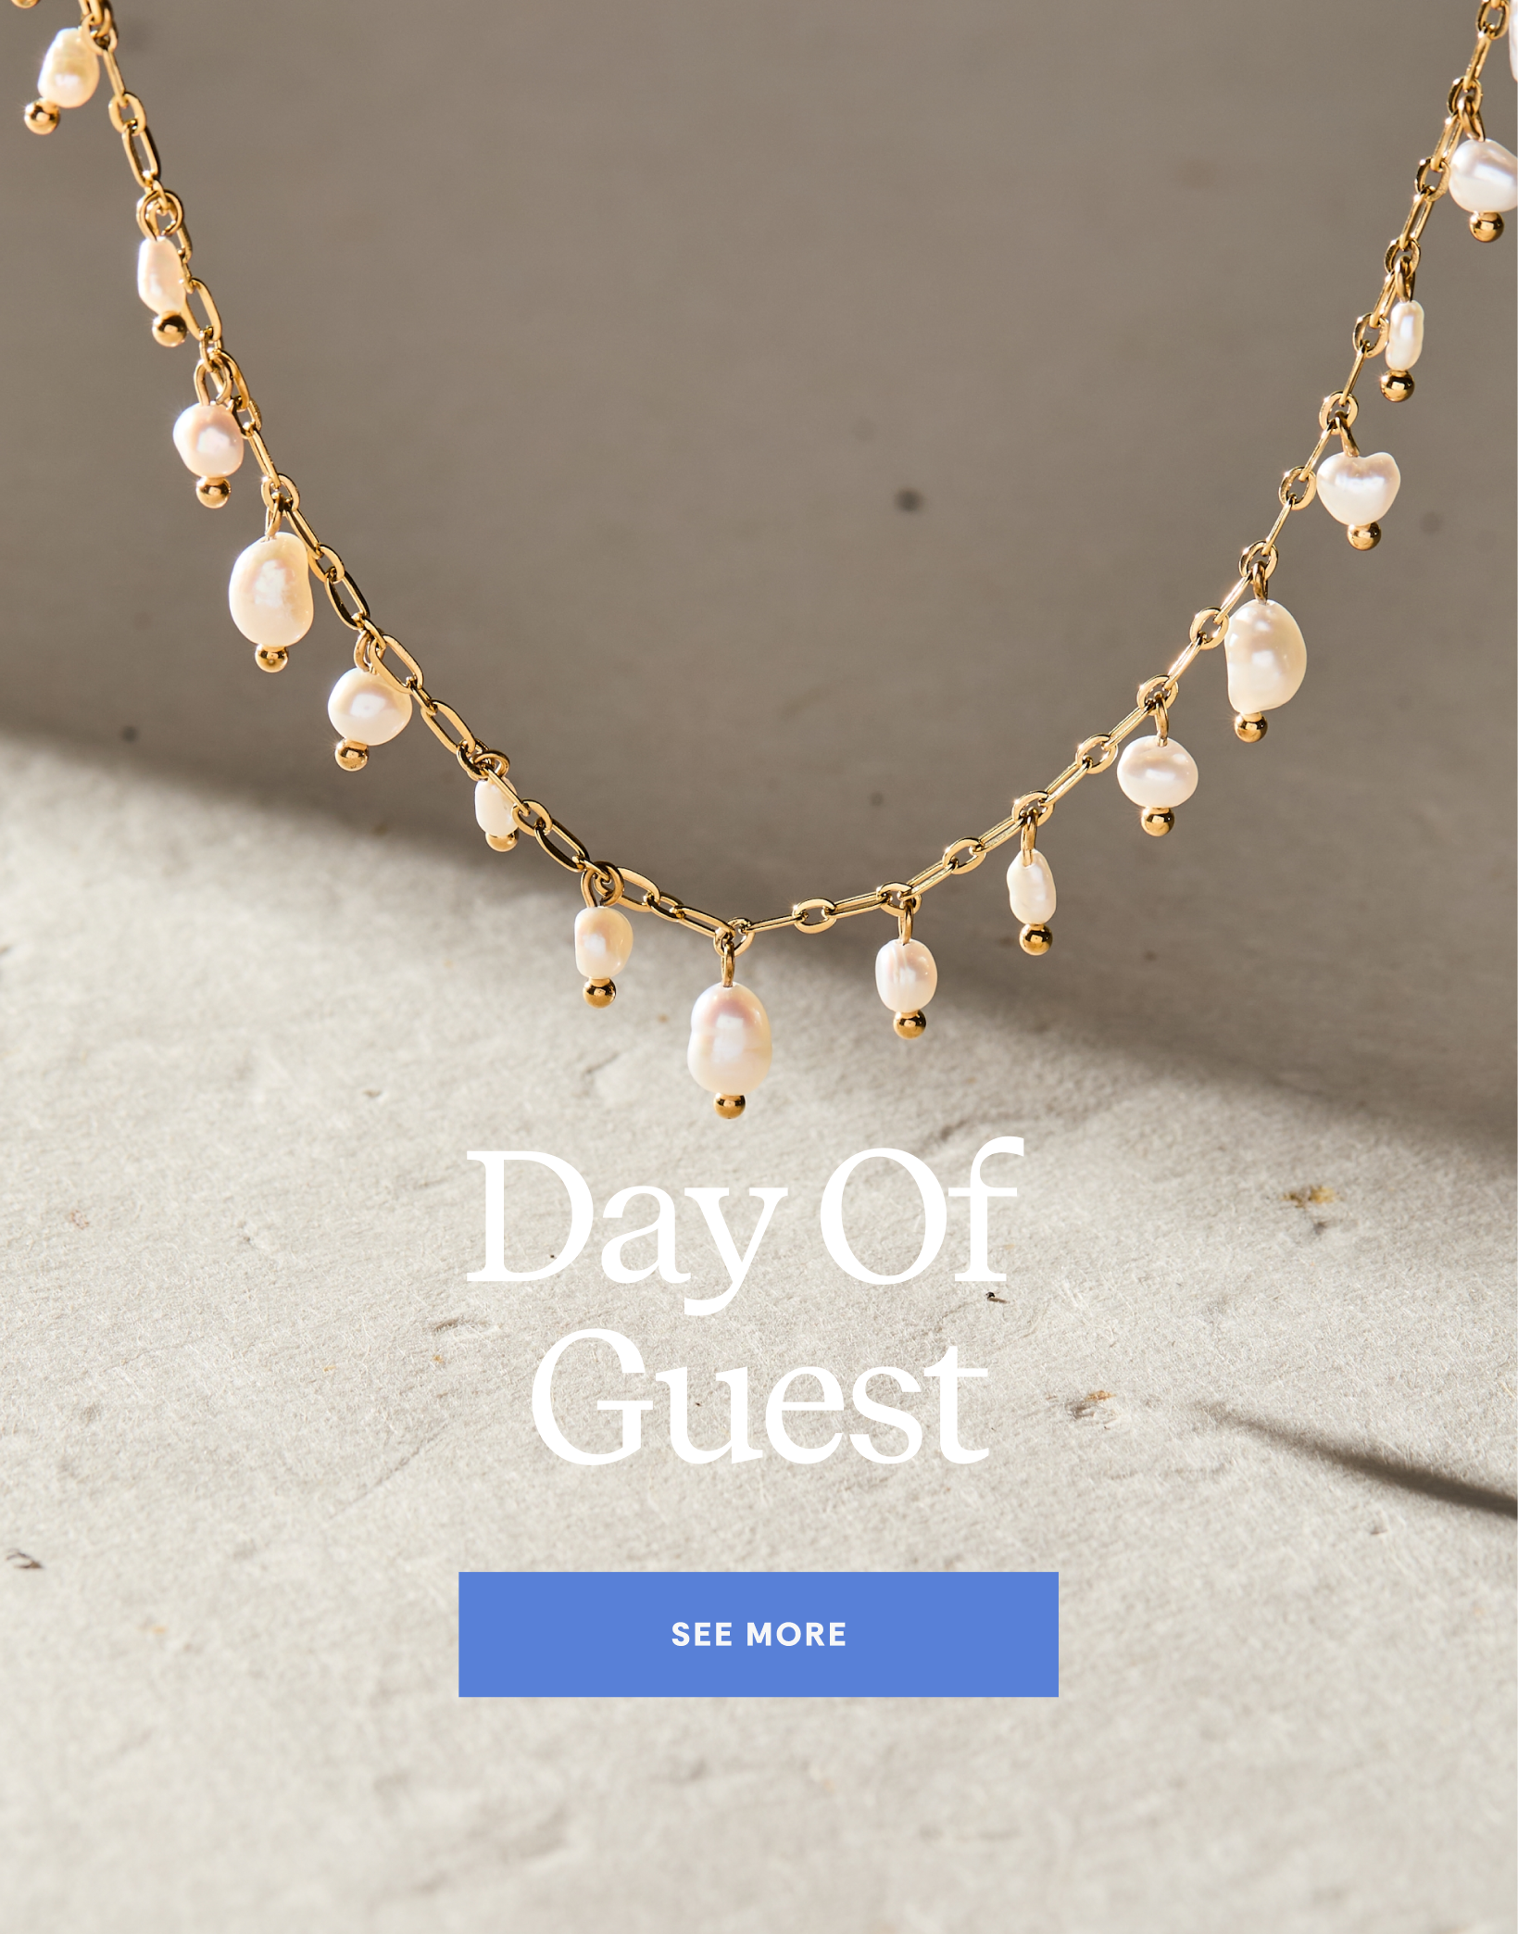Screen dimensions: 1518x1934
Task: Click the dark diagonal shadow on the stone surface
Action: 1371,1454
